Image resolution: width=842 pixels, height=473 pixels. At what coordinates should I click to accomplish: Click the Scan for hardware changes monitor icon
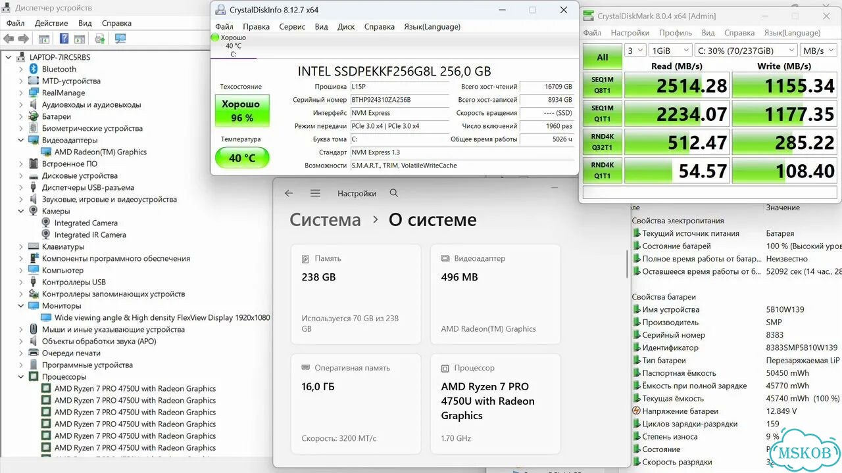pos(120,39)
